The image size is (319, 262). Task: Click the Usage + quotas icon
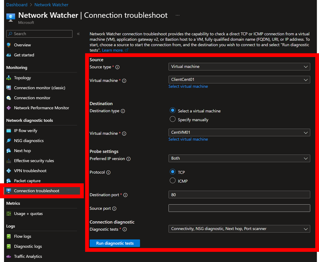click(x=9, y=214)
